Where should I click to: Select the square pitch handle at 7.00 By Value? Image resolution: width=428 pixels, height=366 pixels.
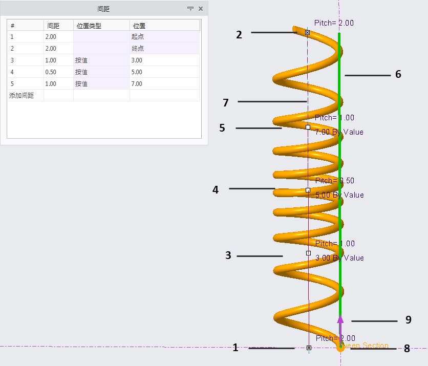308,127
